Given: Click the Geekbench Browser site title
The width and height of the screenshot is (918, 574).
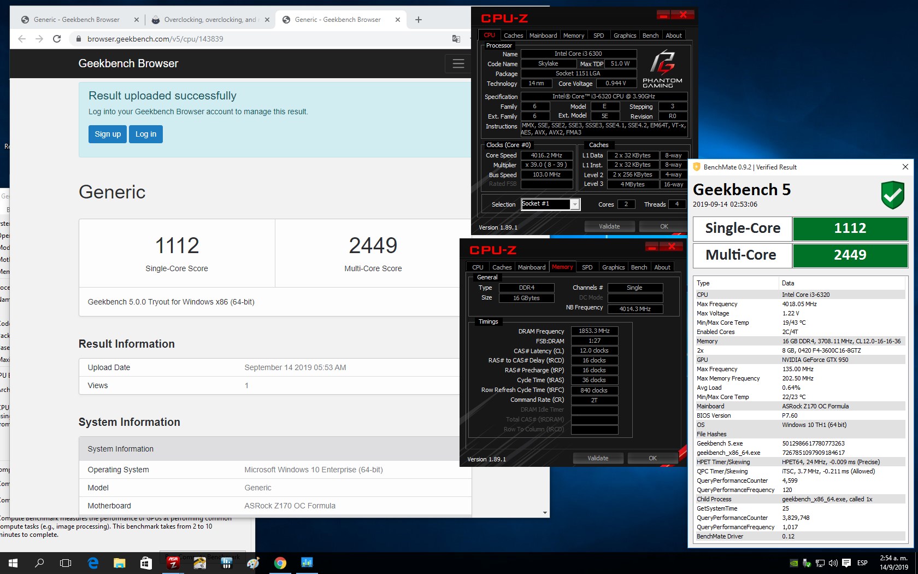Looking at the screenshot, I should click(x=128, y=63).
